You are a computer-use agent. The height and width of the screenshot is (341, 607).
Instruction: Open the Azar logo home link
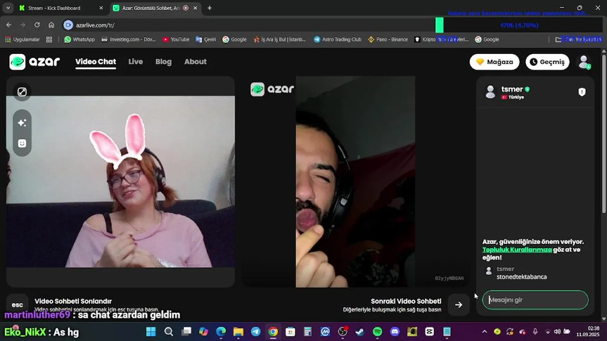[x=35, y=62]
